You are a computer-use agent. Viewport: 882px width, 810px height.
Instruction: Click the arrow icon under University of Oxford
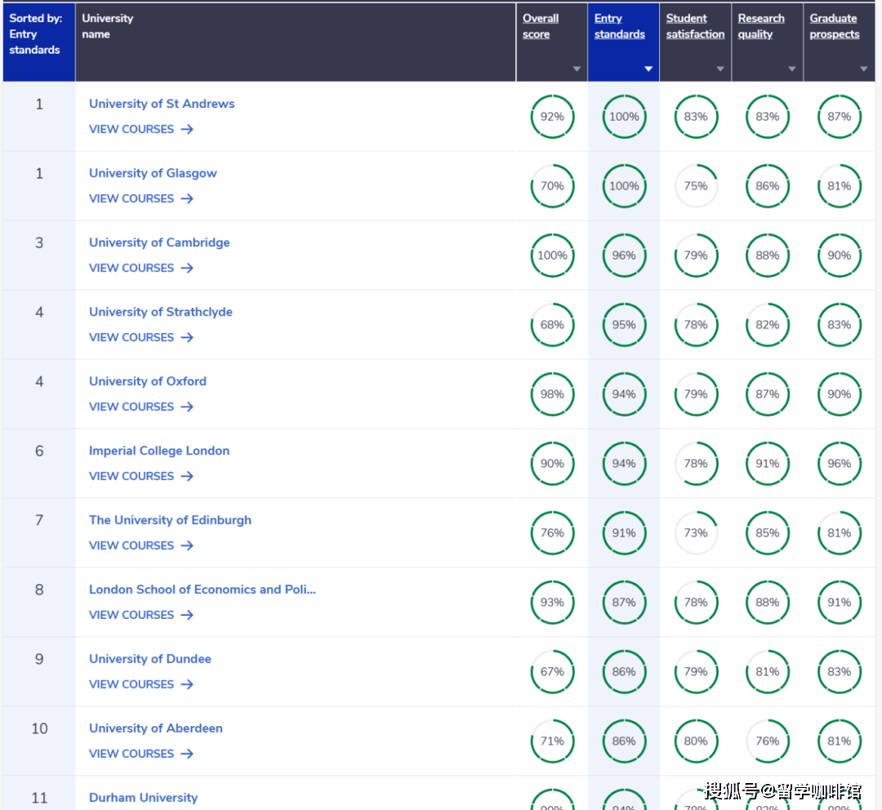187,407
